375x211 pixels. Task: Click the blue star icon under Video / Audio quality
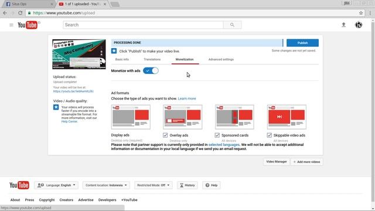(x=56, y=107)
